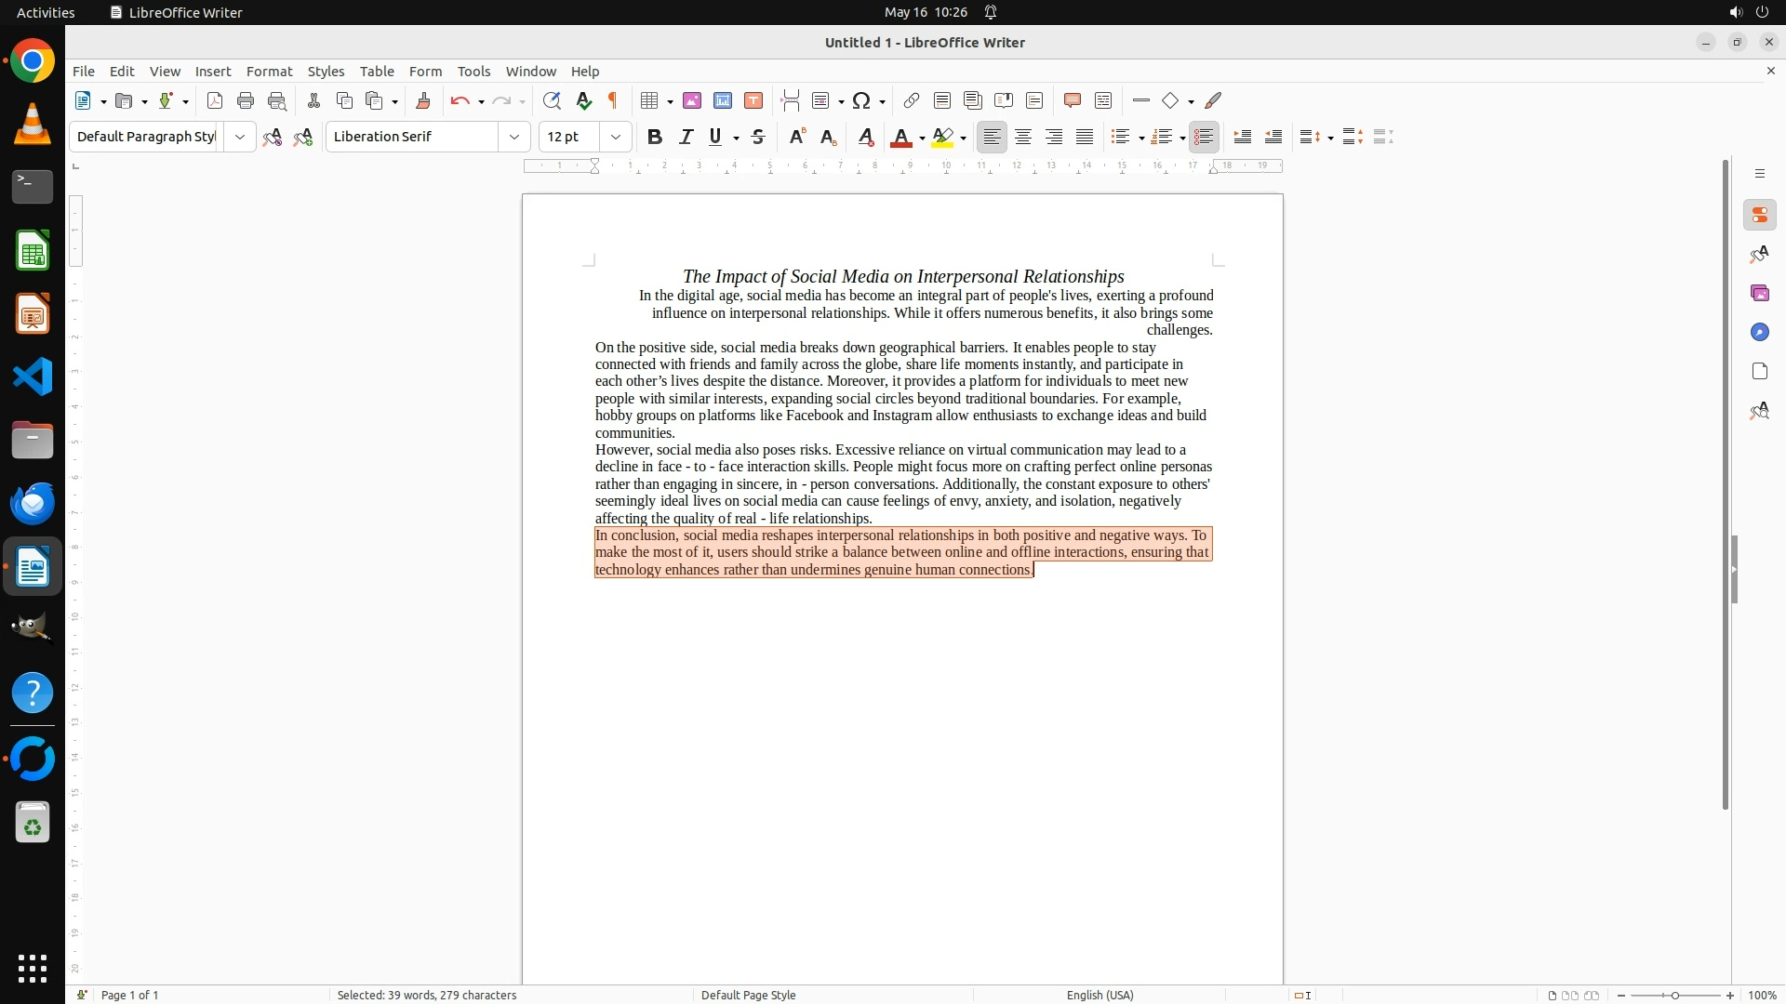Expand the paragraph style dropdown
Screen dimensions: 1786x1004
pos(240,137)
